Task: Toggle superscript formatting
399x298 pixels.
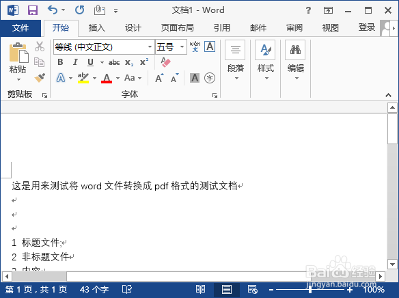Action: [144, 62]
